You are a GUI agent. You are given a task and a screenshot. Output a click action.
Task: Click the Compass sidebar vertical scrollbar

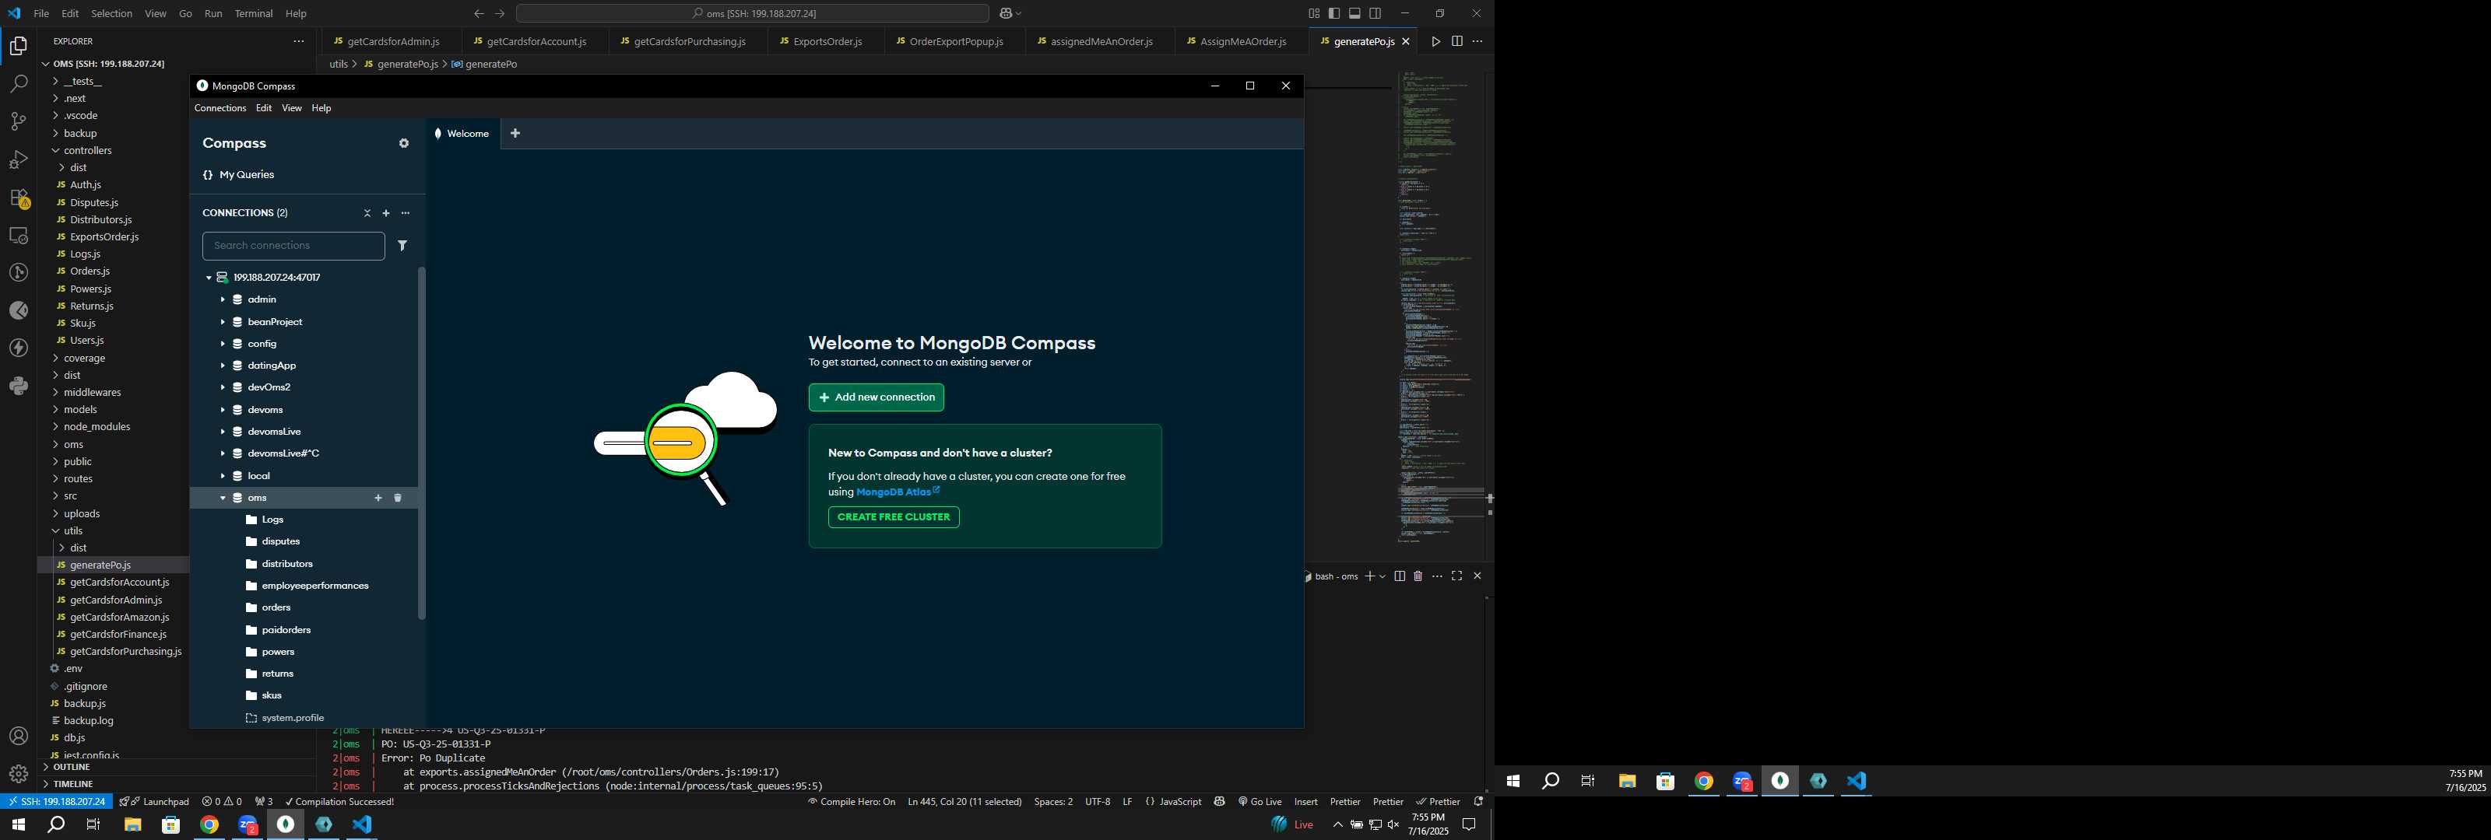(x=422, y=443)
